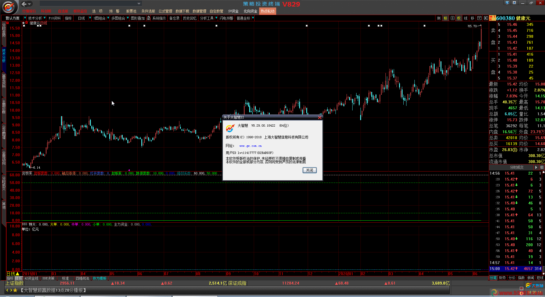
Task: Click the 日线 period label with the triangle
Action: (x=13, y=274)
